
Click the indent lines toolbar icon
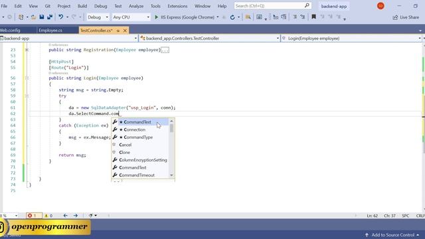[284, 17]
